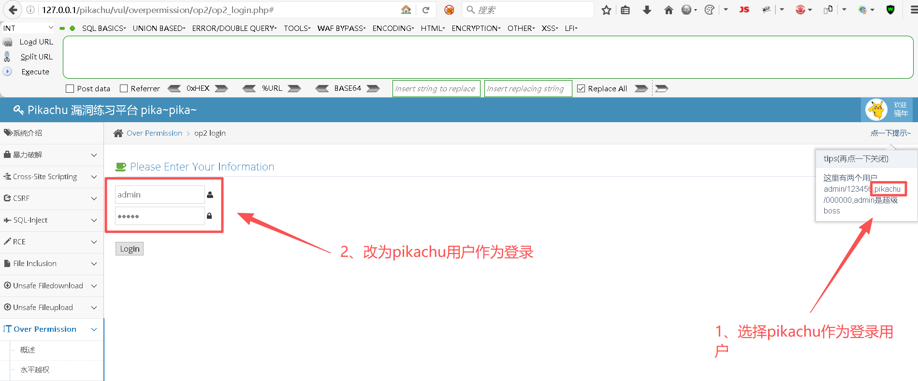Screen dimensions: 918x381
Task: Open the SQL BASICS menu
Action: click(x=104, y=28)
